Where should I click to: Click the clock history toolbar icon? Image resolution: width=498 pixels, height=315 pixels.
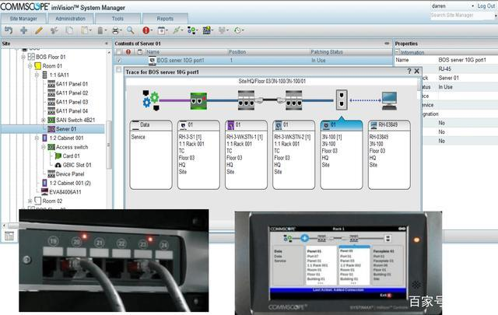click(x=237, y=30)
